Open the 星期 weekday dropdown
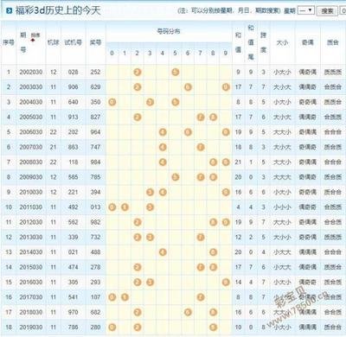 pyautogui.click(x=305, y=10)
